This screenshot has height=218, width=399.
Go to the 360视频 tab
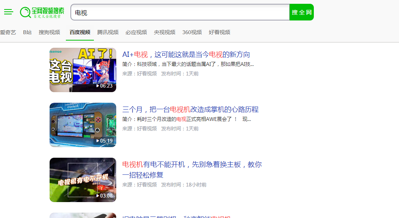192,32
